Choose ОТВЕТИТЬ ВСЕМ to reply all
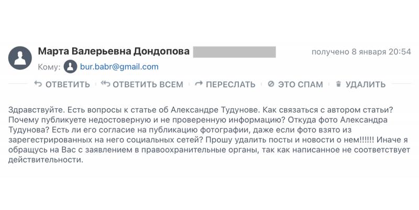The image size is (419, 210). (x=148, y=84)
